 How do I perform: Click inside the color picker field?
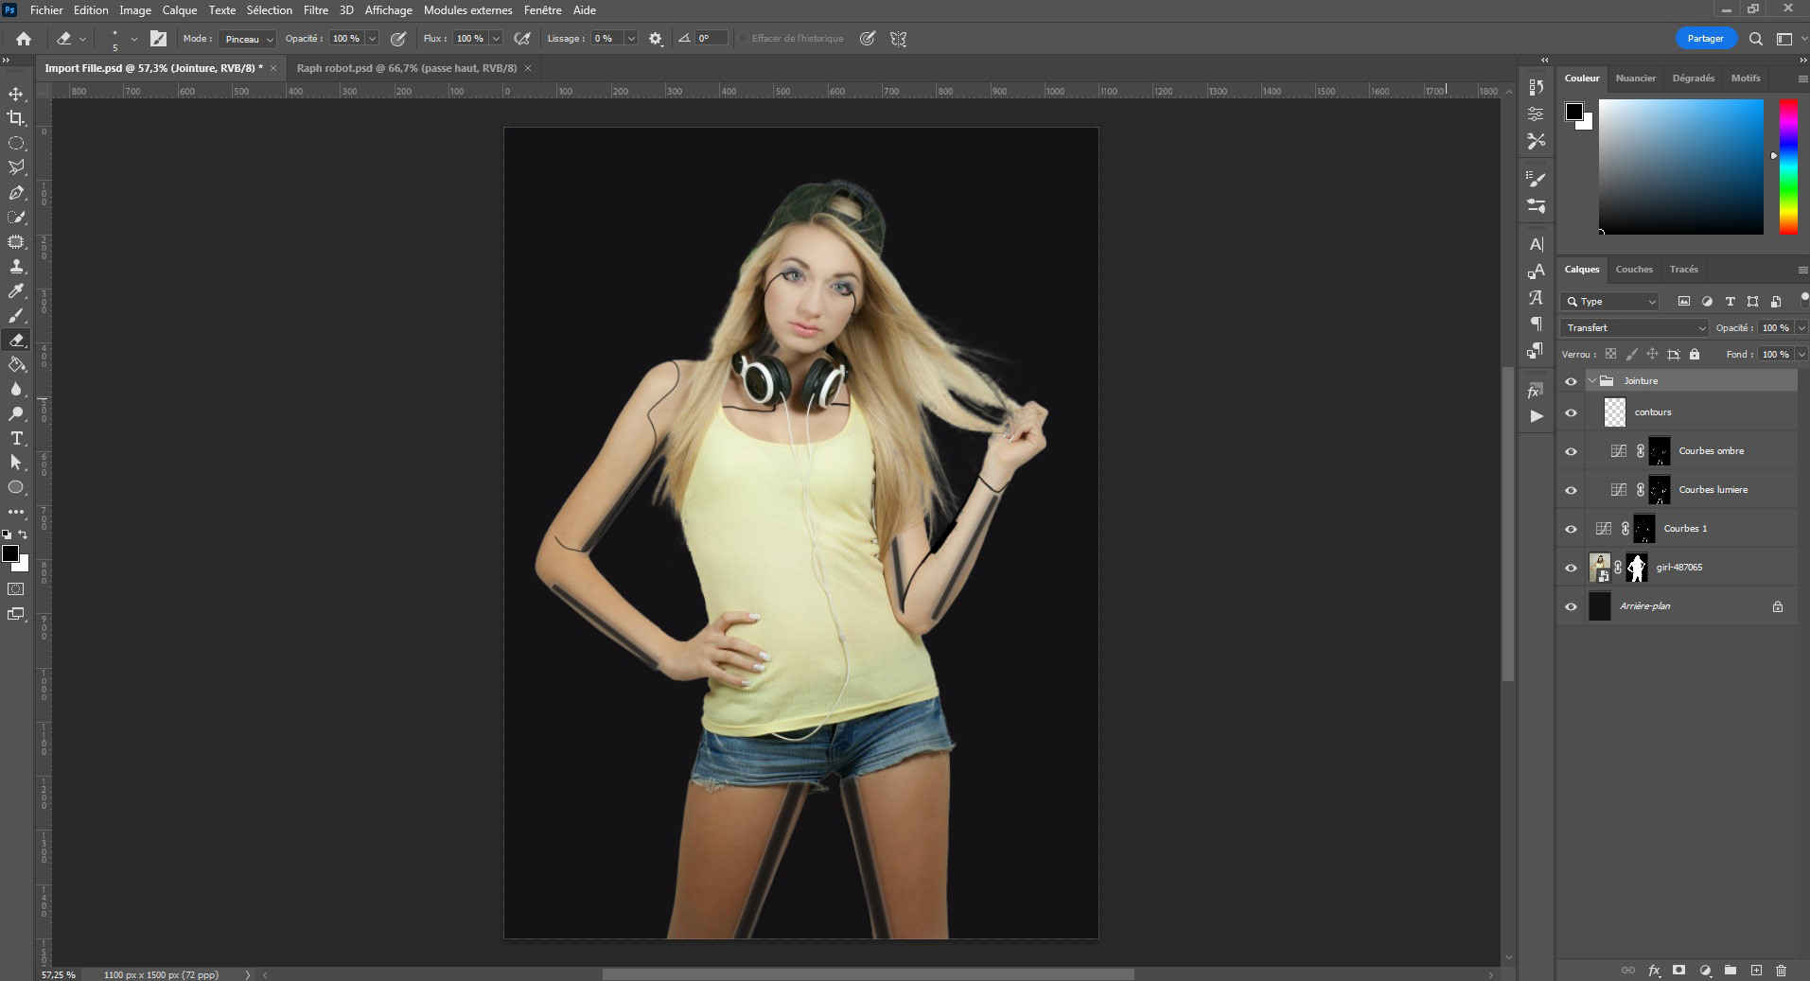[x=1681, y=166]
